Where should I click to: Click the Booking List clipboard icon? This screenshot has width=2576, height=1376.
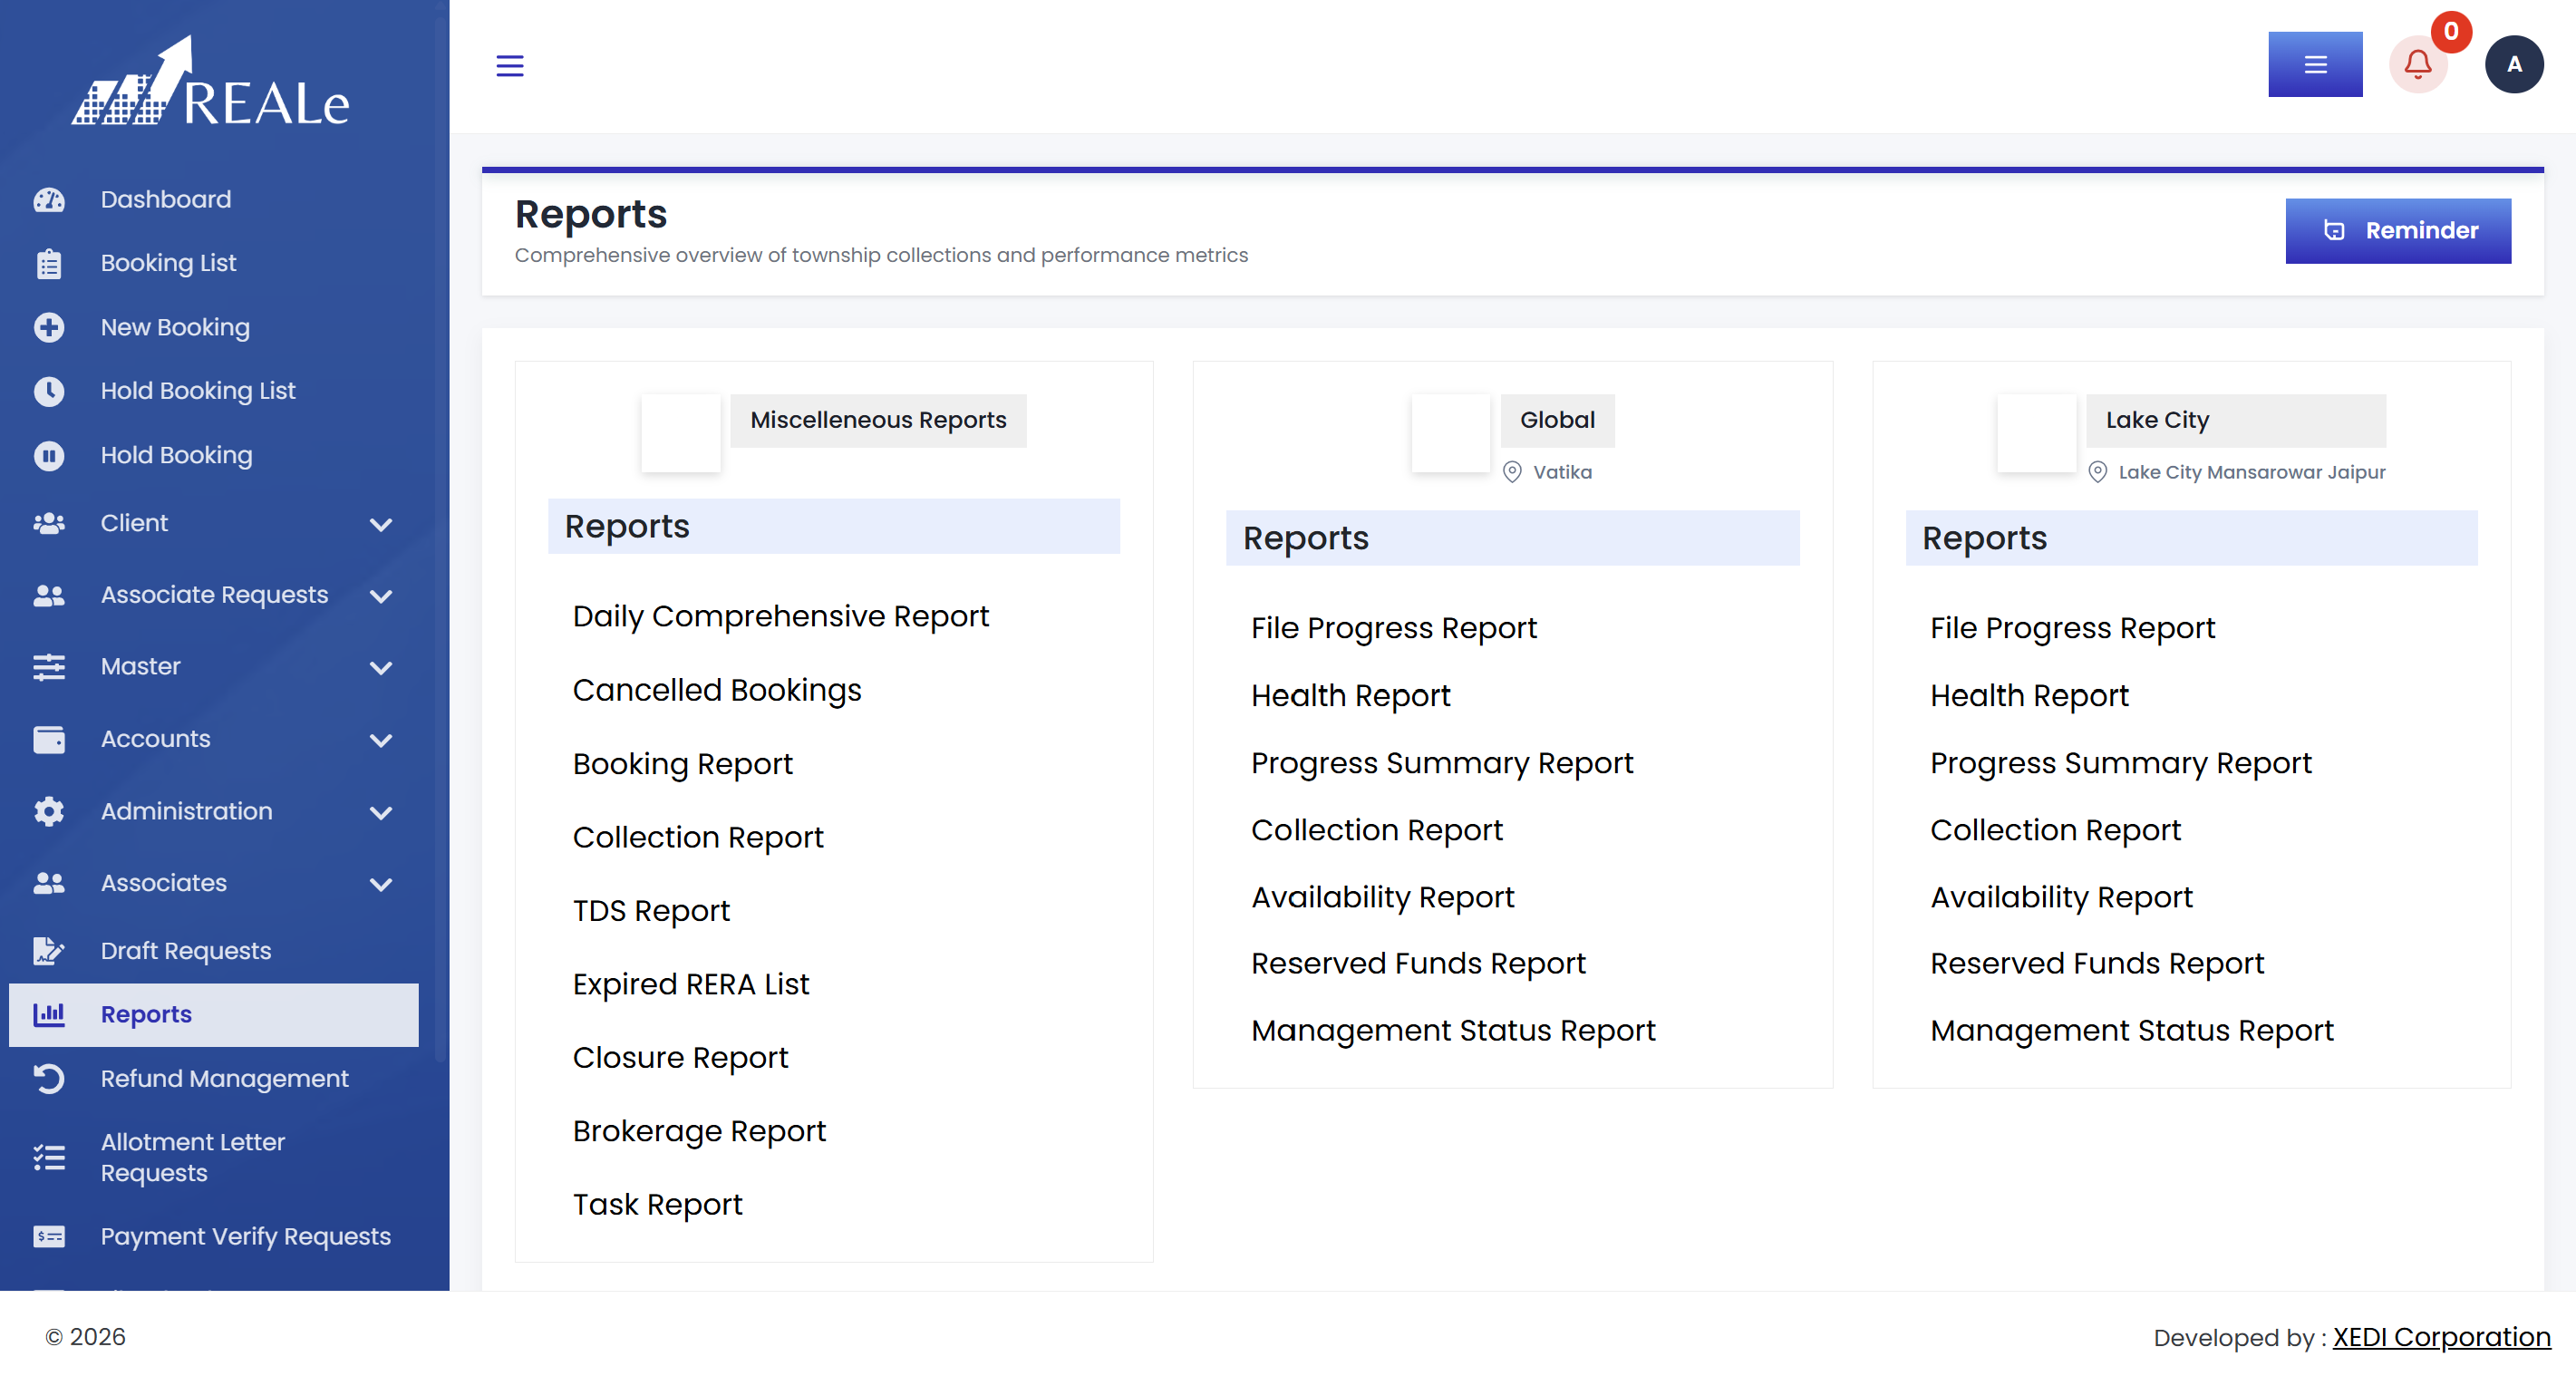[x=49, y=264]
